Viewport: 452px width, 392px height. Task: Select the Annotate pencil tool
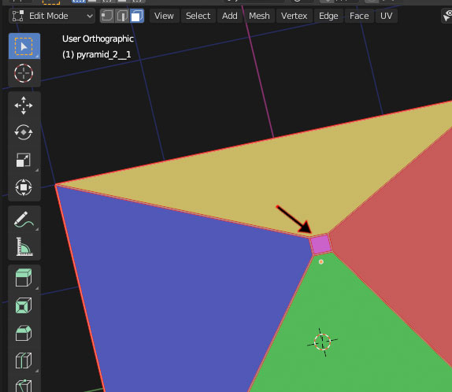coord(24,220)
